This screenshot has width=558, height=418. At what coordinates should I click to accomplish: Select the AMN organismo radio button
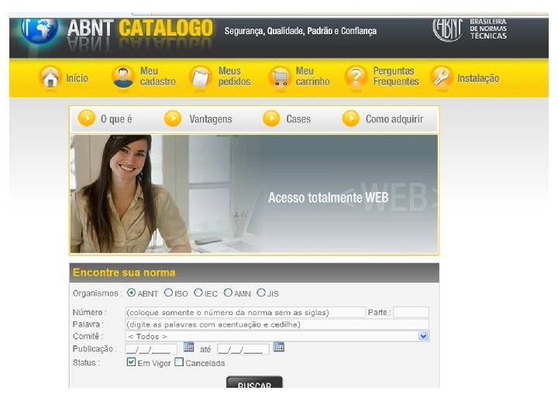tap(228, 293)
